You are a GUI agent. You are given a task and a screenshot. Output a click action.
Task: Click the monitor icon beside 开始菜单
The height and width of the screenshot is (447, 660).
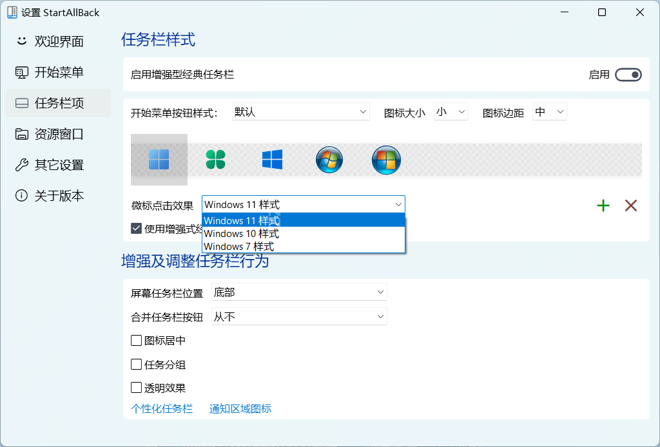21,72
